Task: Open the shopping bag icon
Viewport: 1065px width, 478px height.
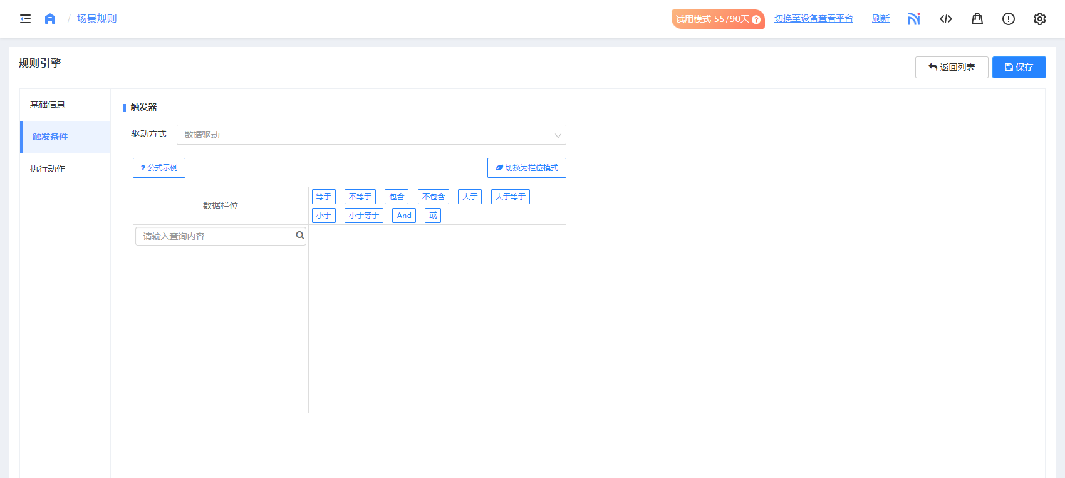Action: click(x=977, y=19)
